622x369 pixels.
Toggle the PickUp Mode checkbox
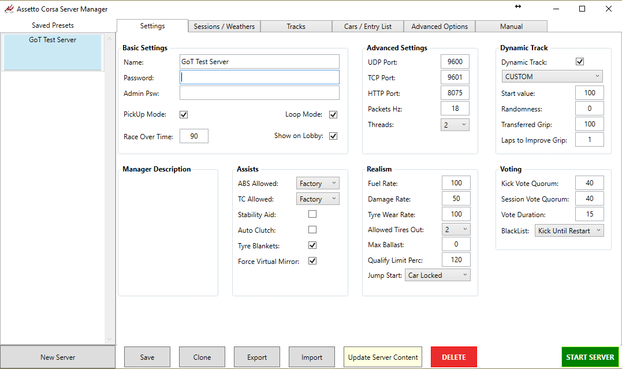click(x=184, y=115)
